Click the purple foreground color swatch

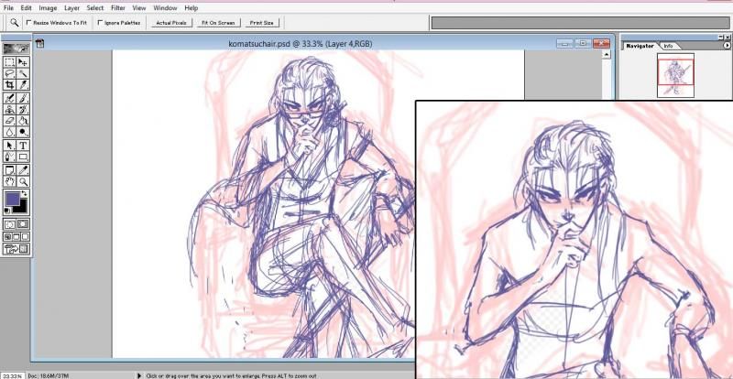click(x=13, y=199)
